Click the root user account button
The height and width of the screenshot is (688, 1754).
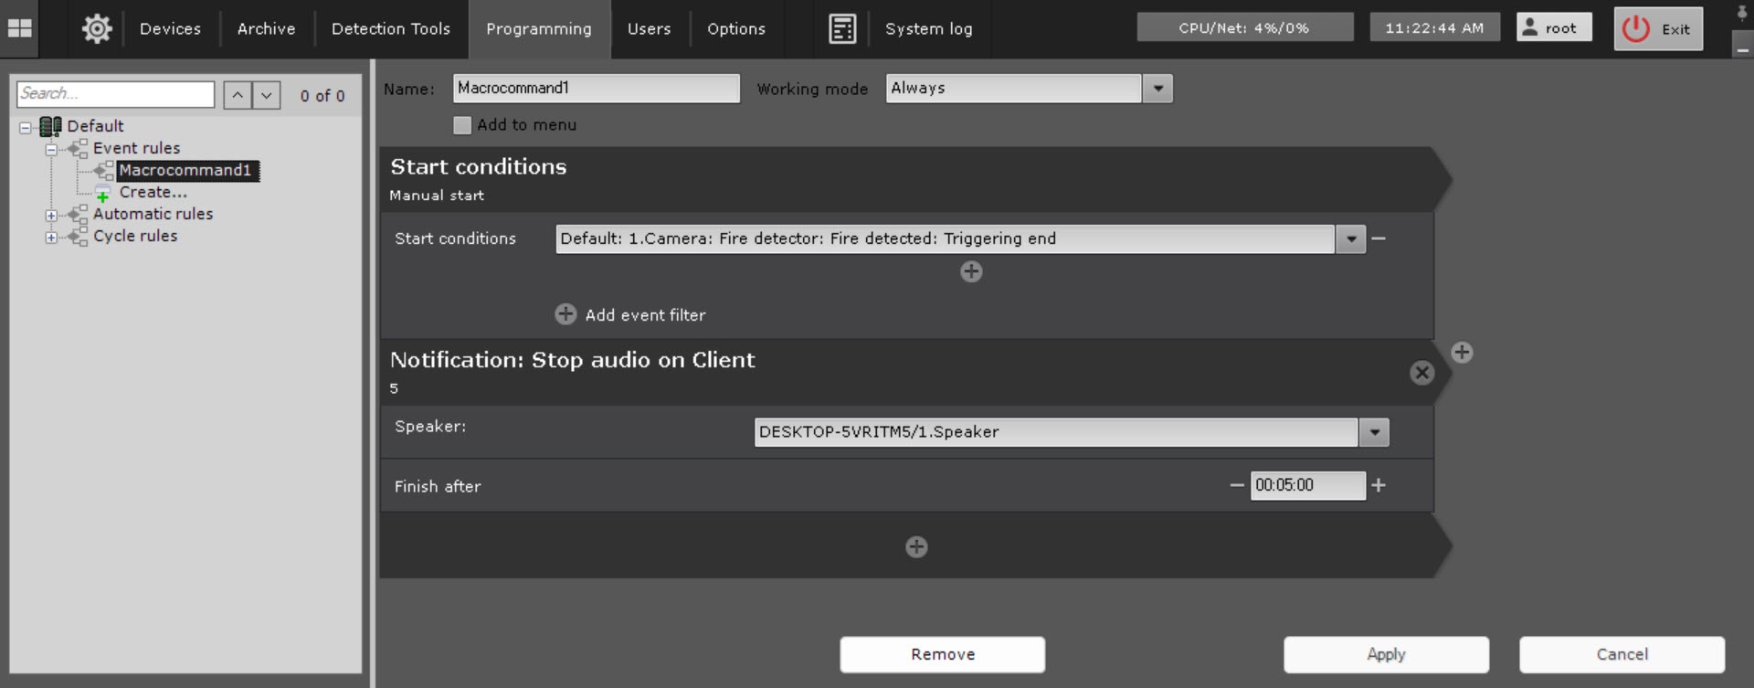1554,27
